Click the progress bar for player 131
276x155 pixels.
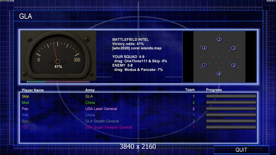pyautogui.click(x=231, y=127)
